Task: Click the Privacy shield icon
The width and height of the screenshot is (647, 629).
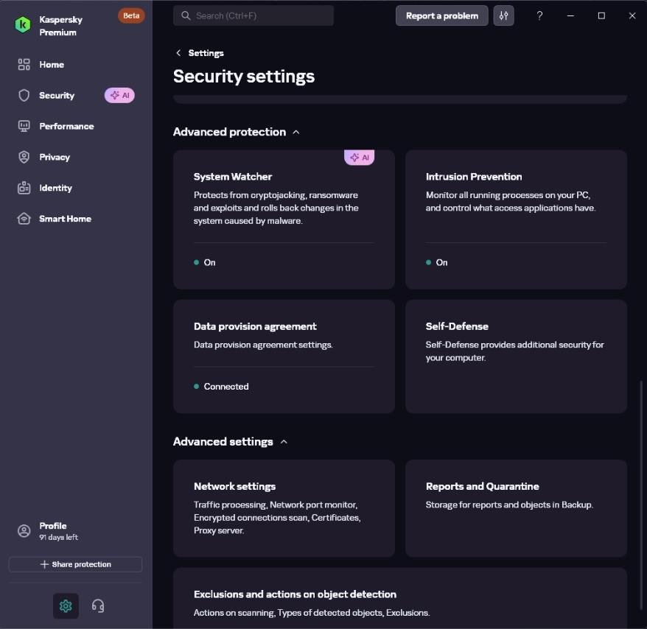Action: click(24, 157)
